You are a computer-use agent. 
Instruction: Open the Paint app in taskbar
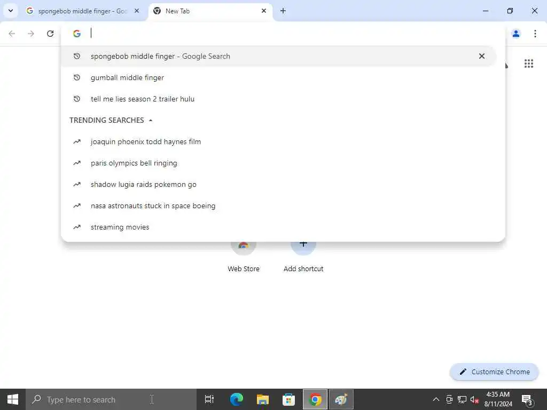tap(341, 399)
